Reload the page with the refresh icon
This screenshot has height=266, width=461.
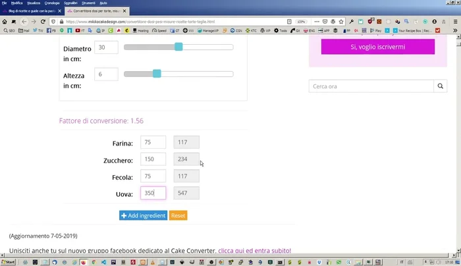(x=43, y=22)
